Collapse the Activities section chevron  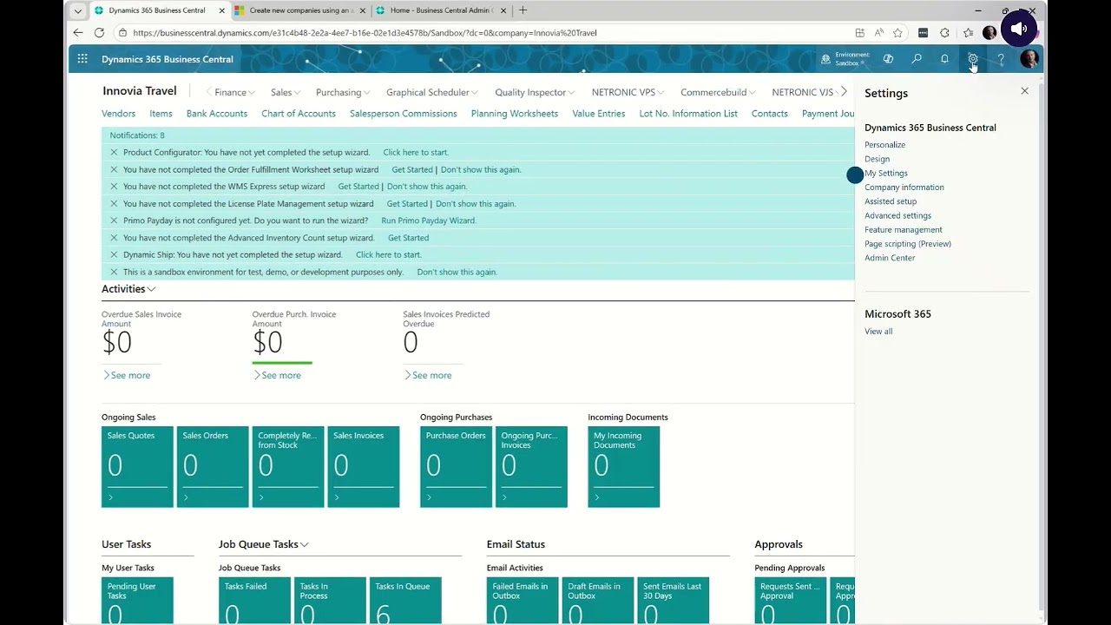tap(152, 289)
